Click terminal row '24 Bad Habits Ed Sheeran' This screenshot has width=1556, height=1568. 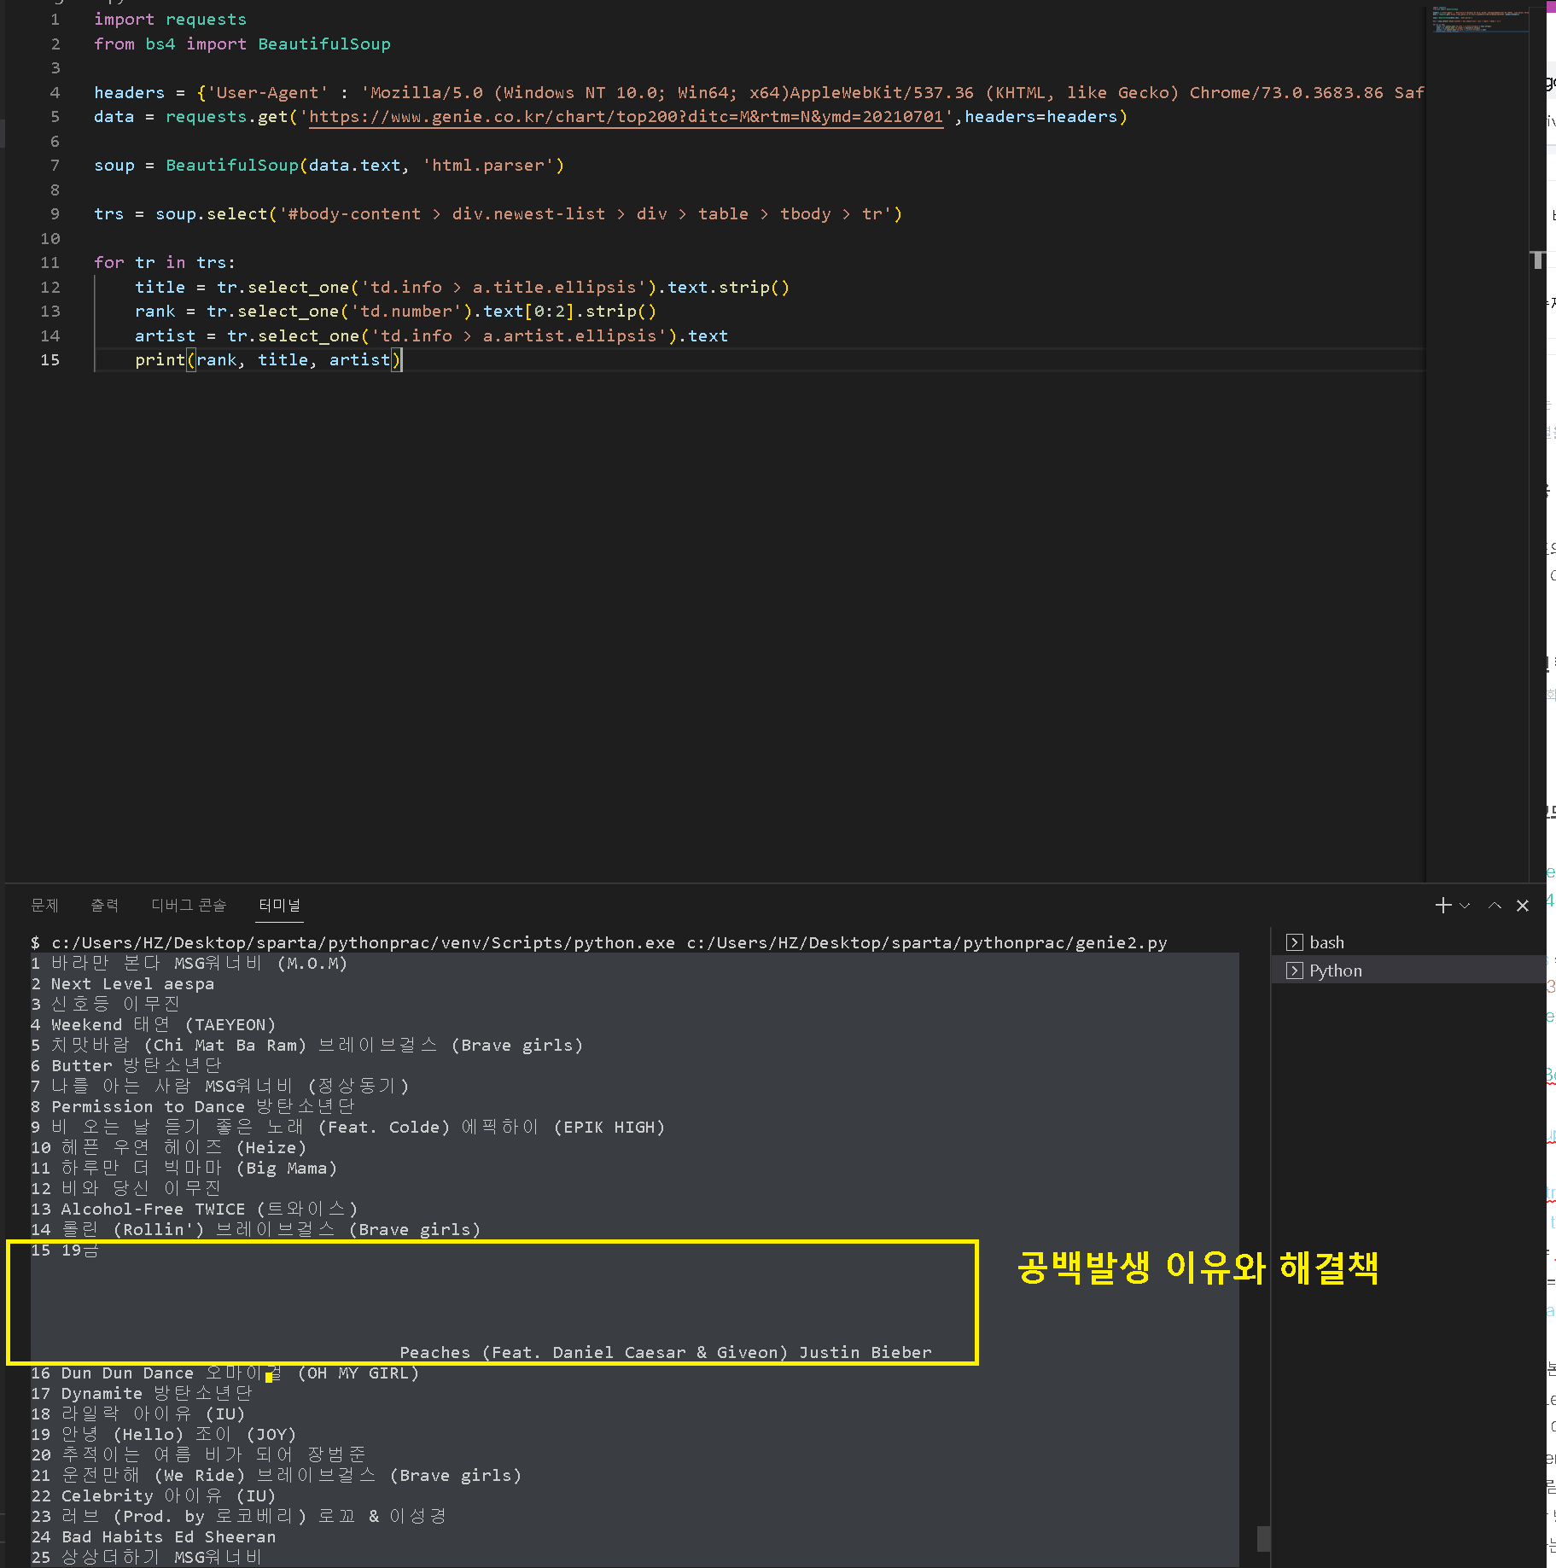pos(154,1537)
